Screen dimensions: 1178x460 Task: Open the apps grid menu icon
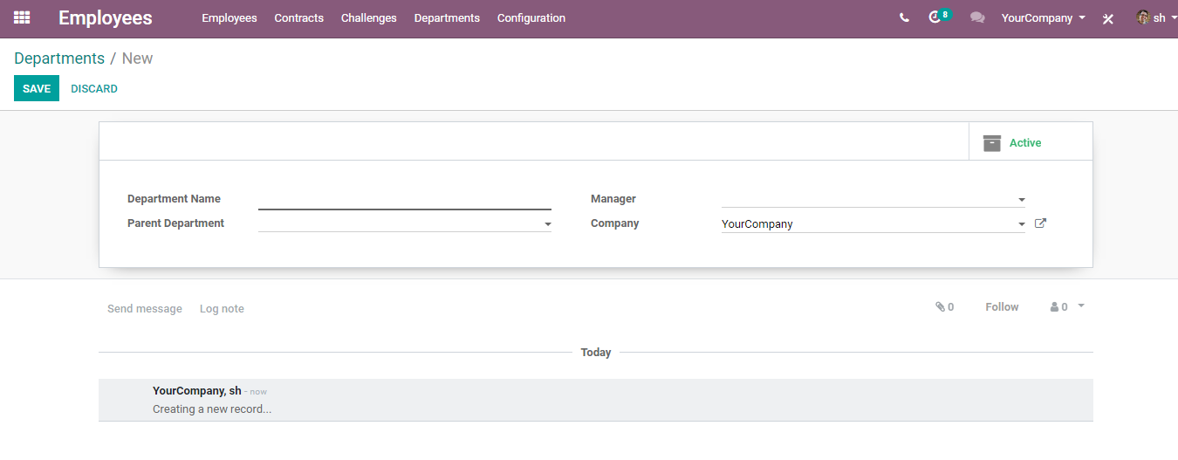coord(22,17)
